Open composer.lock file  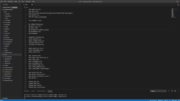[8, 70]
